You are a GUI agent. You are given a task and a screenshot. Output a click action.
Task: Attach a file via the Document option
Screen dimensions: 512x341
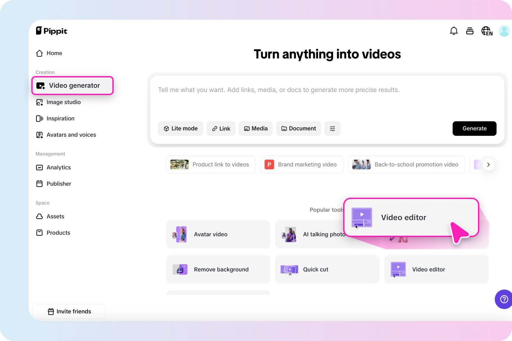pyautogui.click(x=299, y=128)
